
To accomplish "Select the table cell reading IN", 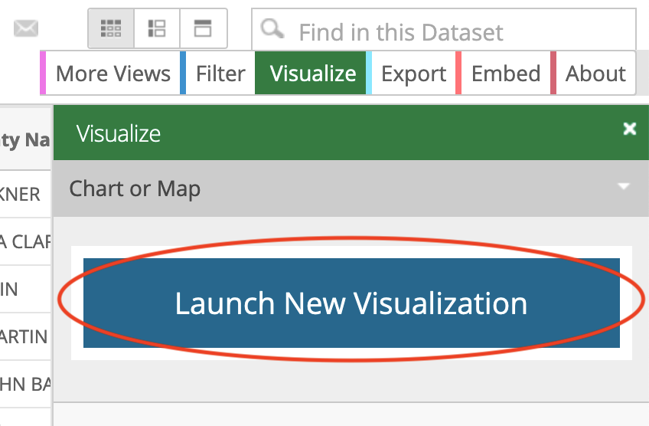I will click(25, 290).
